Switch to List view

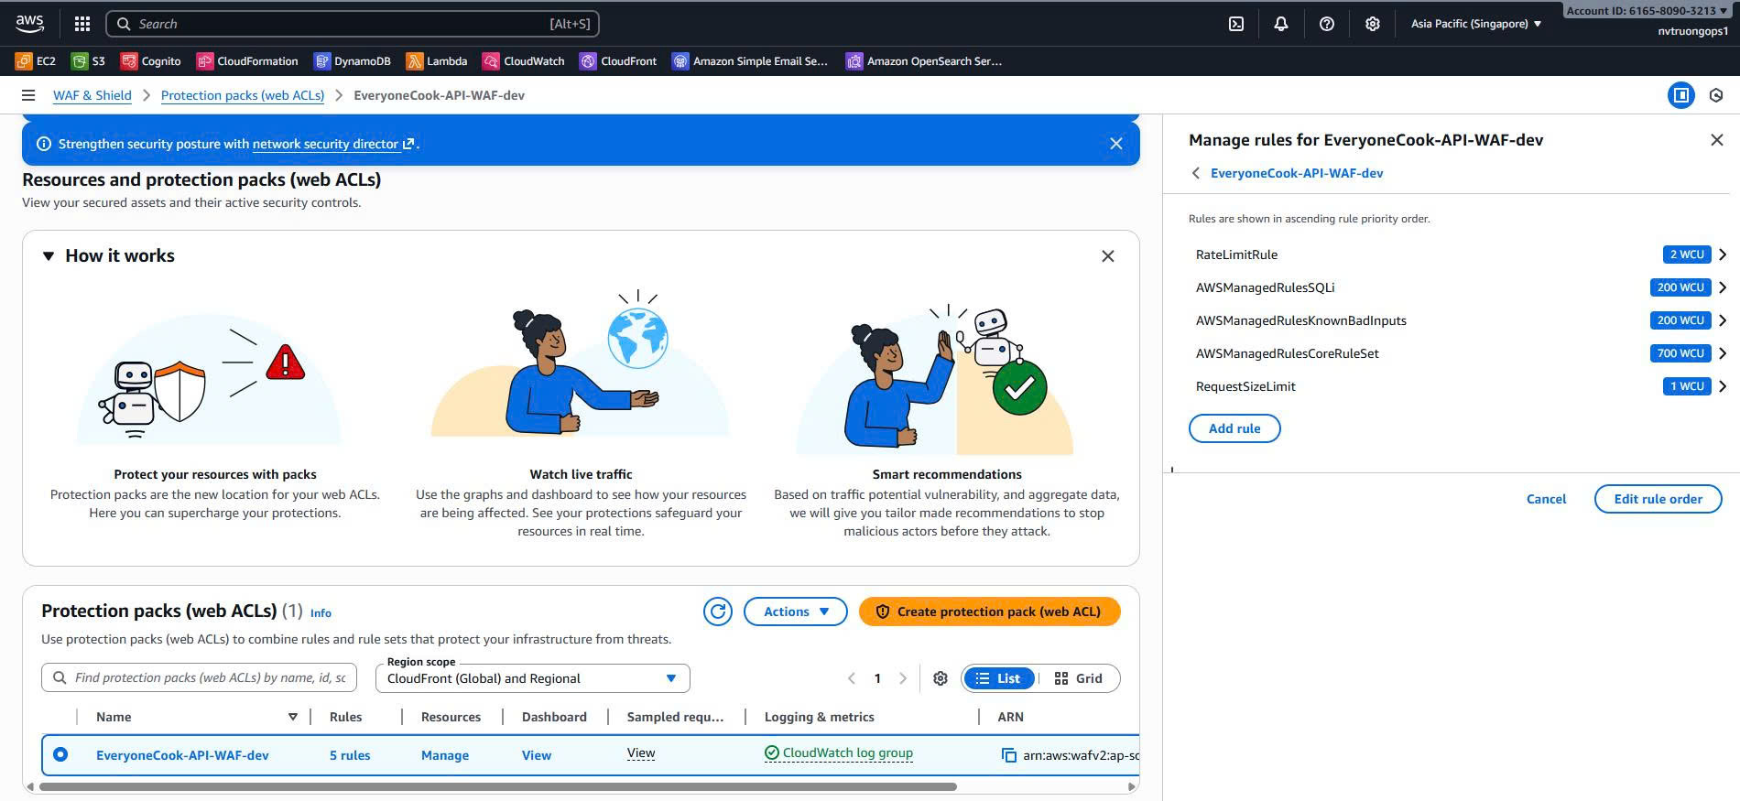999,678
